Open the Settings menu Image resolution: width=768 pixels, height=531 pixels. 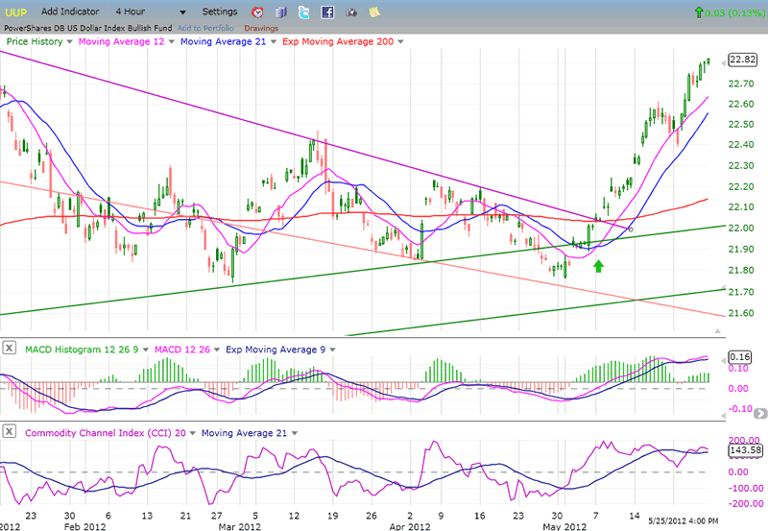[x=219, y=12]
